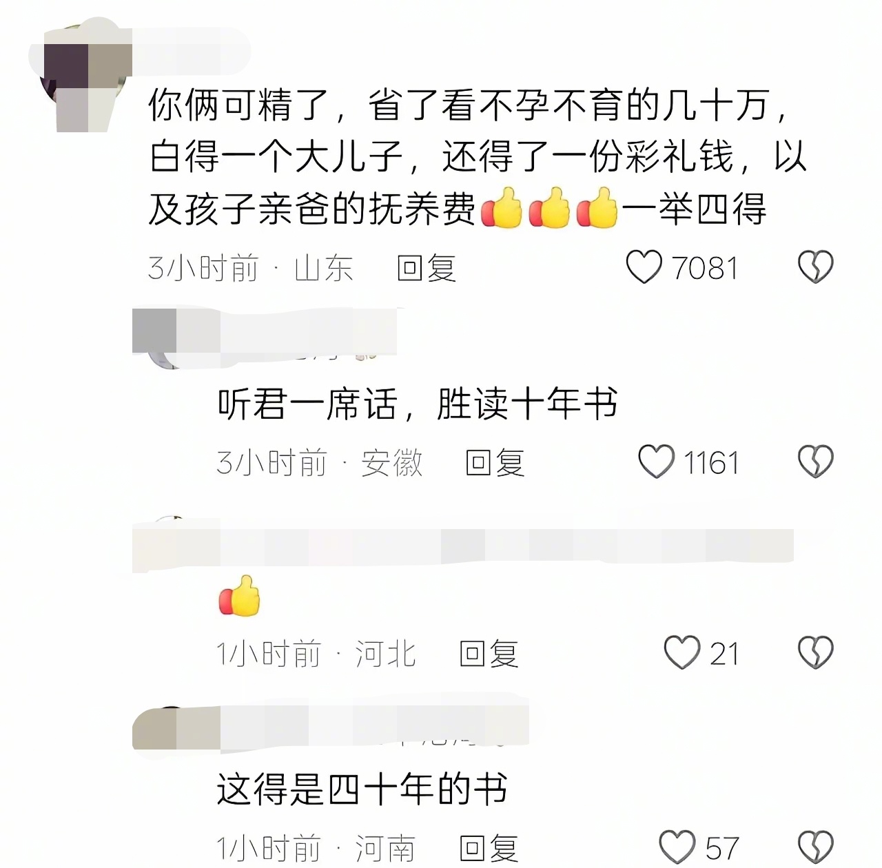Dislike the Hebei reply with broken heart
Screen dimensions: 882x868
[x=816, y=652]
